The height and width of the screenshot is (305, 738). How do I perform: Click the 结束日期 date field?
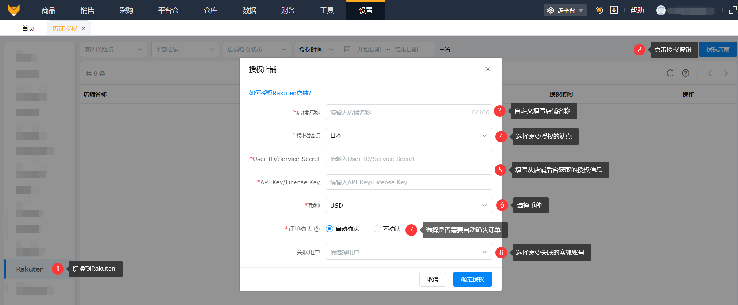406,49
